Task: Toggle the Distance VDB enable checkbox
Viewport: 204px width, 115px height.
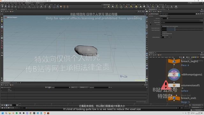Action: (x=150, y=23)
